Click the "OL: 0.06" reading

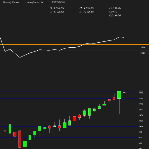[115, 15]
